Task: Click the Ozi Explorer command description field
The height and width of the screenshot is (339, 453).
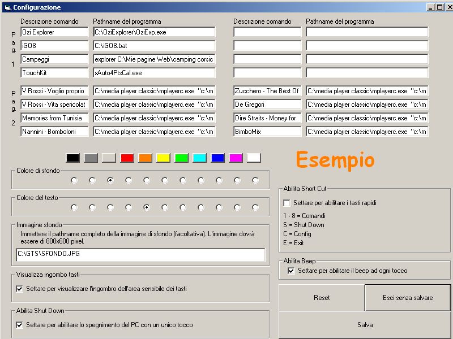Action: 54,32
